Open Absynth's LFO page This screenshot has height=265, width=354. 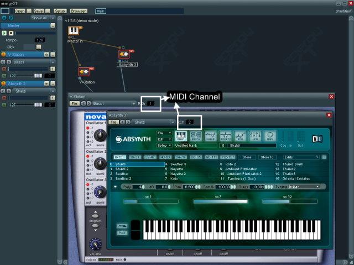(x=256, y=136)
